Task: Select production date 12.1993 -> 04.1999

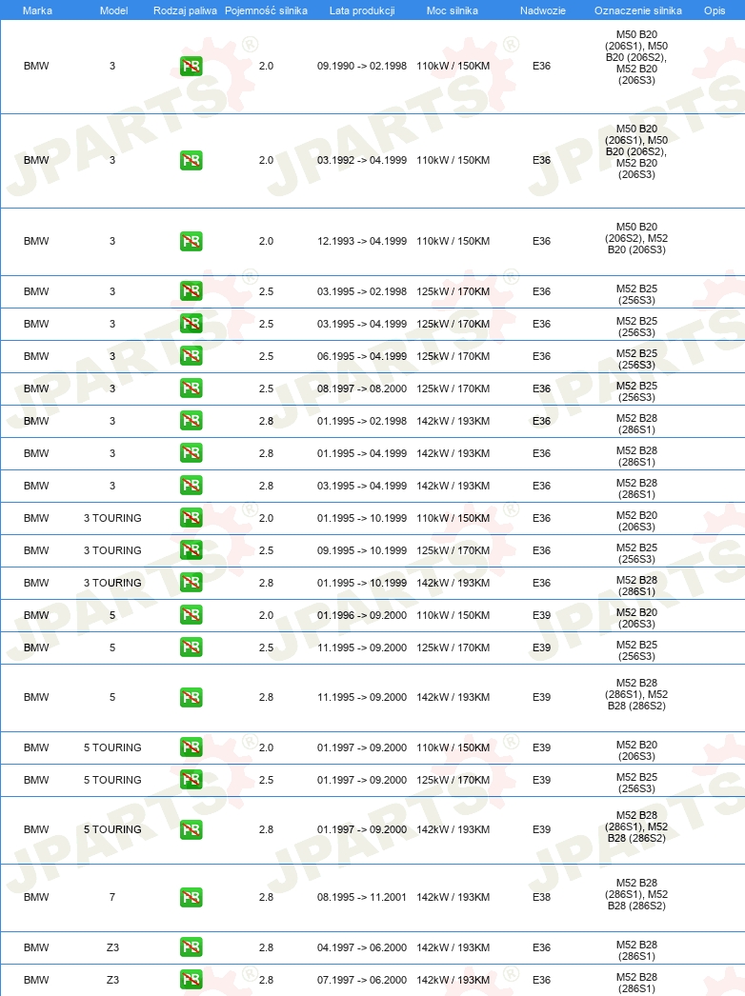Action: tap(362, 241)
